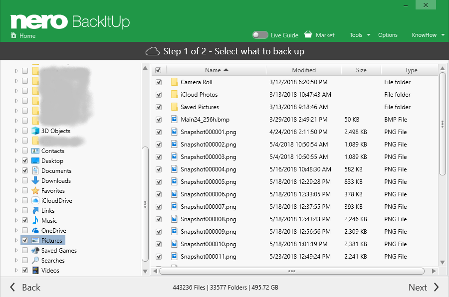
Task: Click the file list horizontal scrollbar
Action: tap(291, 271)
